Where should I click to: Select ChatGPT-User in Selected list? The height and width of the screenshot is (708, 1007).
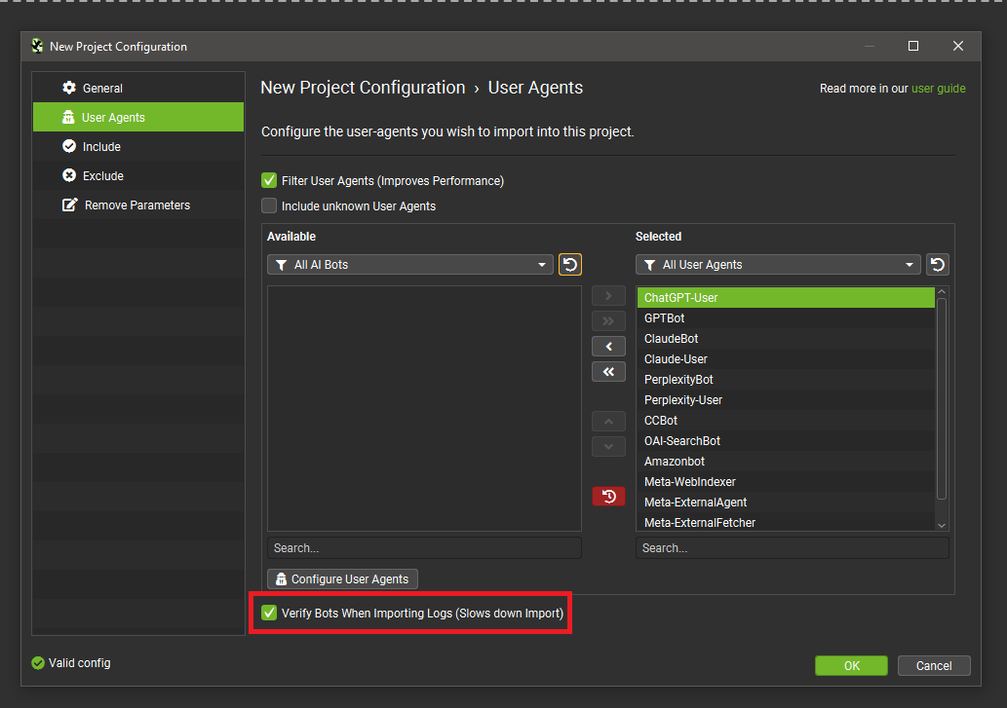pyautogui.click(x=786, y=298)
